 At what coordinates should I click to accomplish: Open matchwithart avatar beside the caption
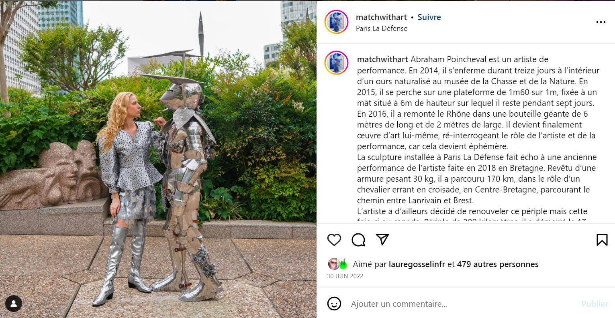tap(336, 63)
